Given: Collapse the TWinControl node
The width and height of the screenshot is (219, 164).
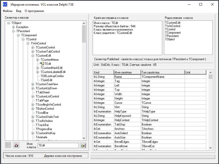Looking at the screenshot, I should click(28, 43).
